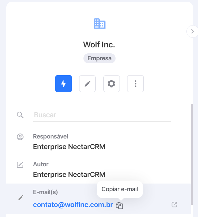The image size is (198, 217).
Task: Click the contato@wolfinc.com.br e-mail link
Action: coord(73,205)
